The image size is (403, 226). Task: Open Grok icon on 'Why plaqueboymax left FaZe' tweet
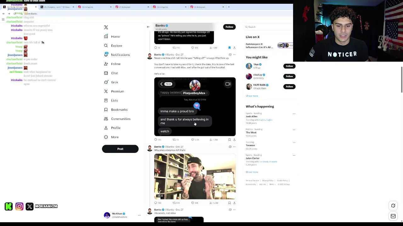pos(230,147)
